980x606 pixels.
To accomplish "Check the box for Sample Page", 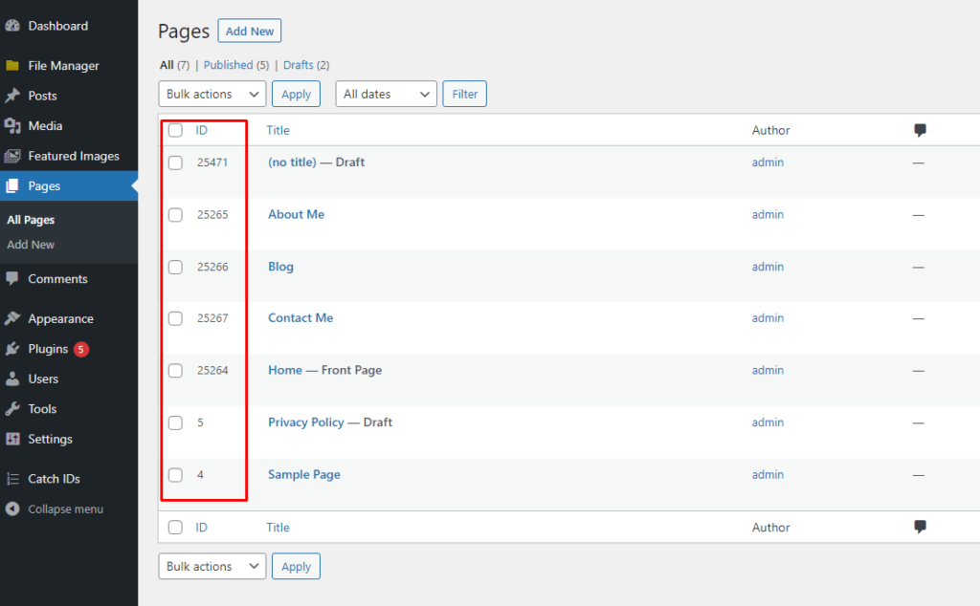I will point(176,475).
